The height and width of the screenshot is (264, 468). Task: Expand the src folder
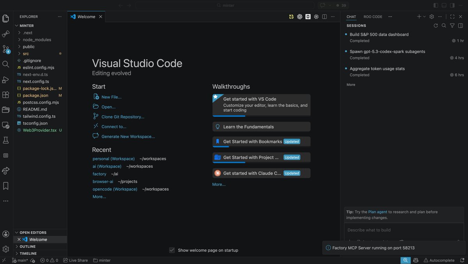click(40, 54)
